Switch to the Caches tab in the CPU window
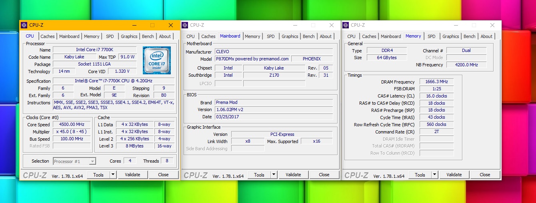 48,36
